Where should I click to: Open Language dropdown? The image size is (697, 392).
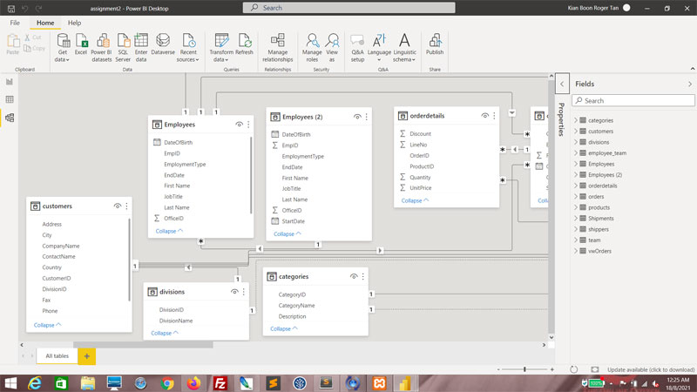[379, 48]
